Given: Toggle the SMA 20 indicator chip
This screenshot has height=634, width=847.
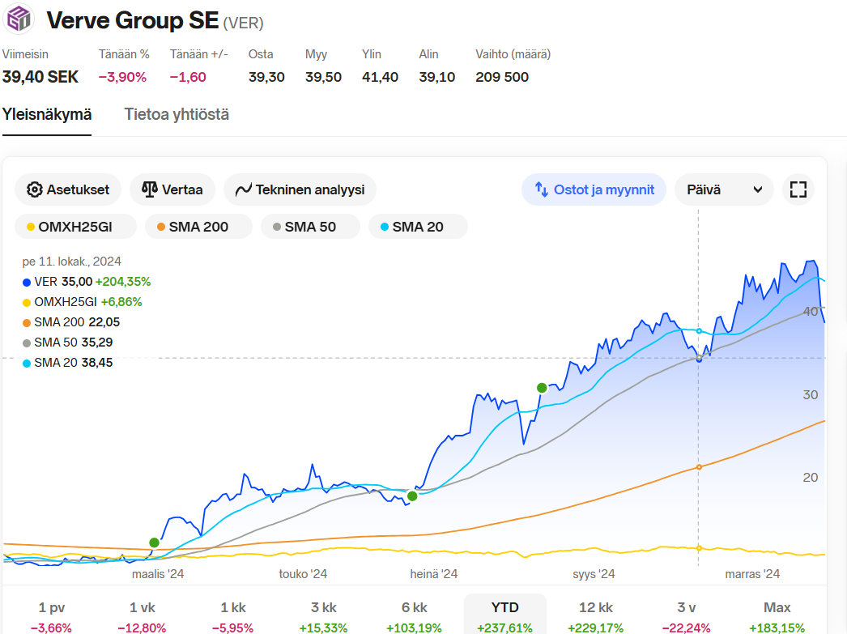Looking at the screenshot, I should click(418, 227).
